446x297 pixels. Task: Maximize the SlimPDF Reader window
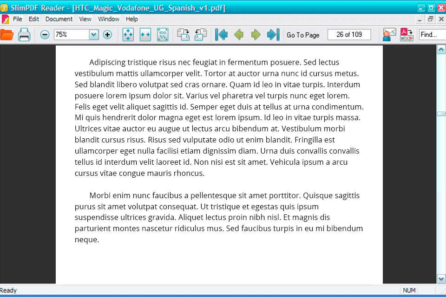pos(431,8)
